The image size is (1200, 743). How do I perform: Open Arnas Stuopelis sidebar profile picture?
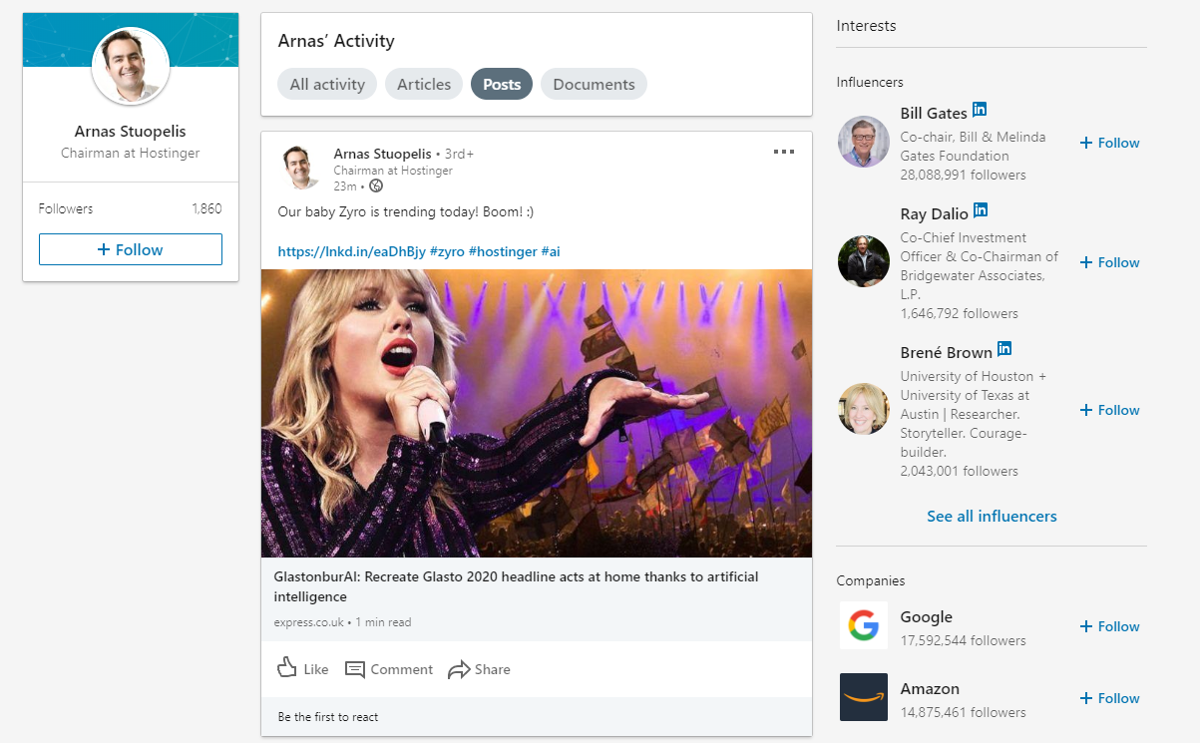(131, 66)
